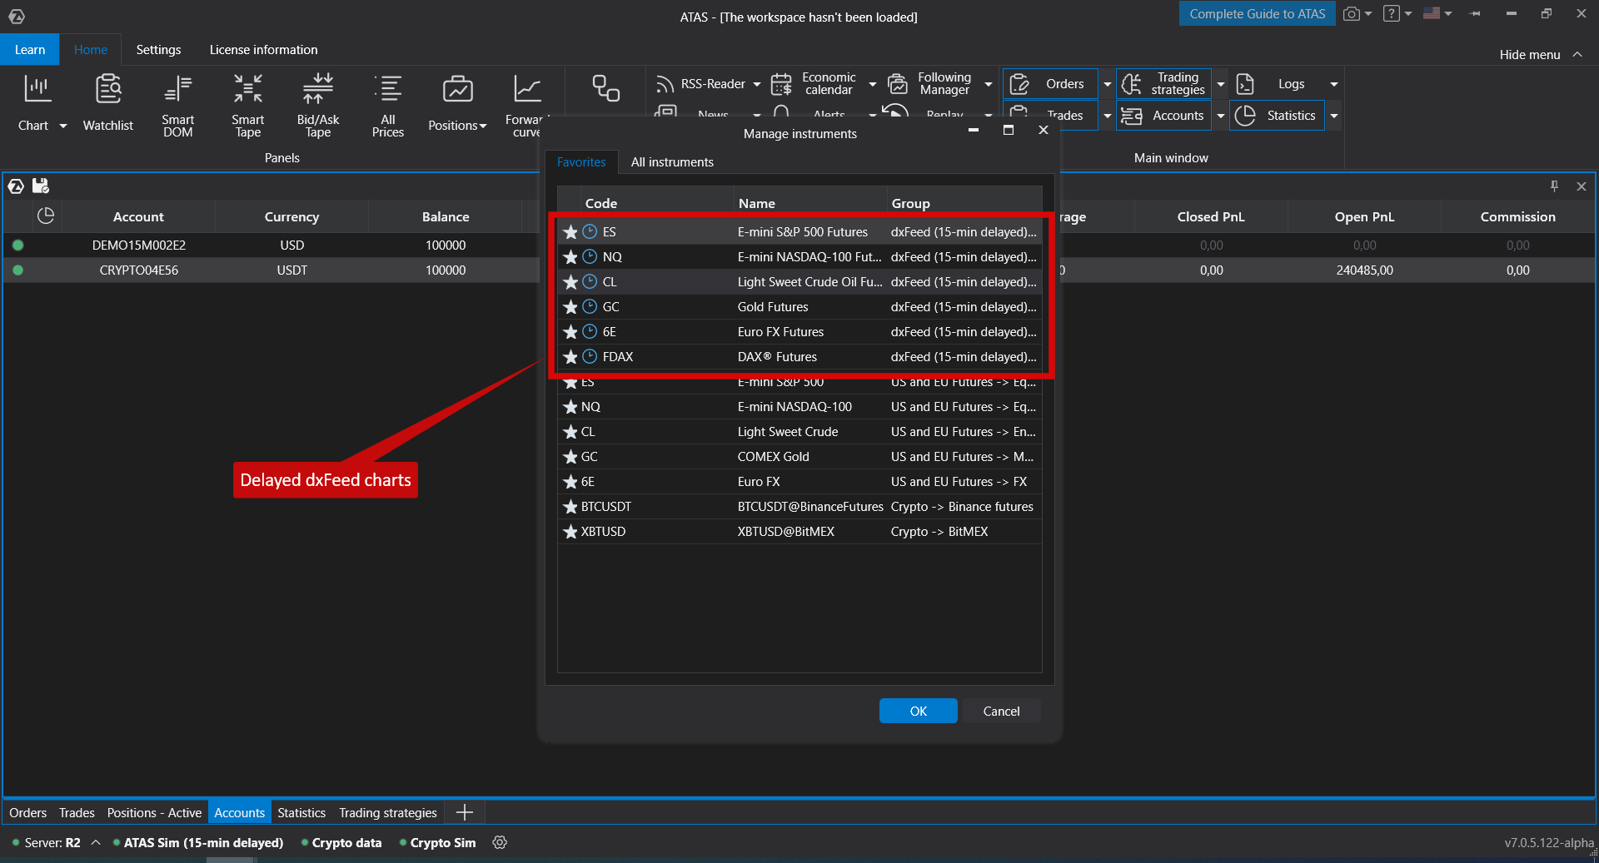Image resolution: width=1599 pixels, height=863 pixels.
Task: Click the ATAS logo in Accounts panel header
Action: pos(16,186)
